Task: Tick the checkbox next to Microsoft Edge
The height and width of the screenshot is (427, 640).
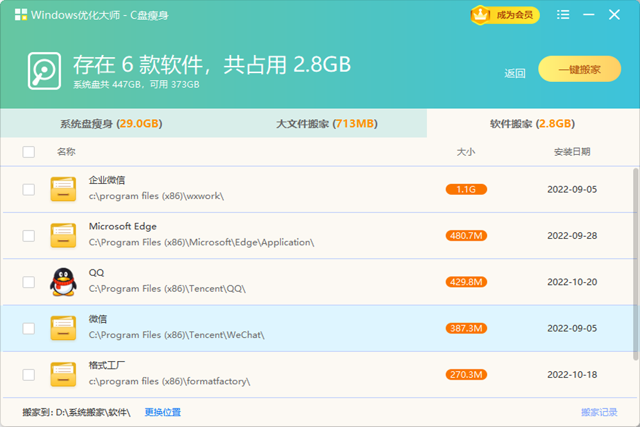Action: tap(29, 236)
